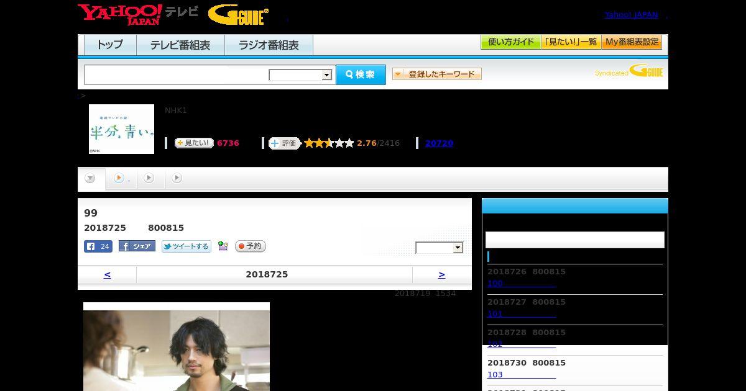Image resolution: width=746 pixels, height=391 pixels.
Task: Open the Yahoo! JAPAN link
Action: click(x=631, y=15)
